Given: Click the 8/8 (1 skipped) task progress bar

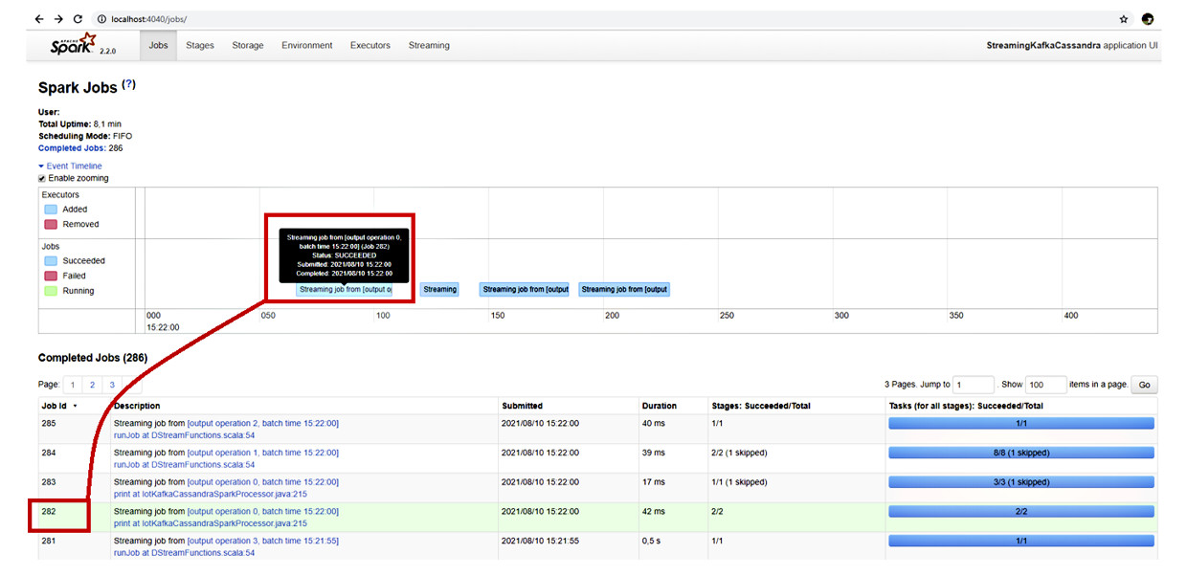Looking at the screenshot, I should click(1021, 454).
